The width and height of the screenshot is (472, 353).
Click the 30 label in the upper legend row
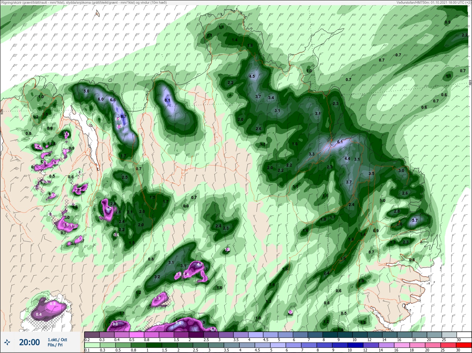[x=459, y=340]
